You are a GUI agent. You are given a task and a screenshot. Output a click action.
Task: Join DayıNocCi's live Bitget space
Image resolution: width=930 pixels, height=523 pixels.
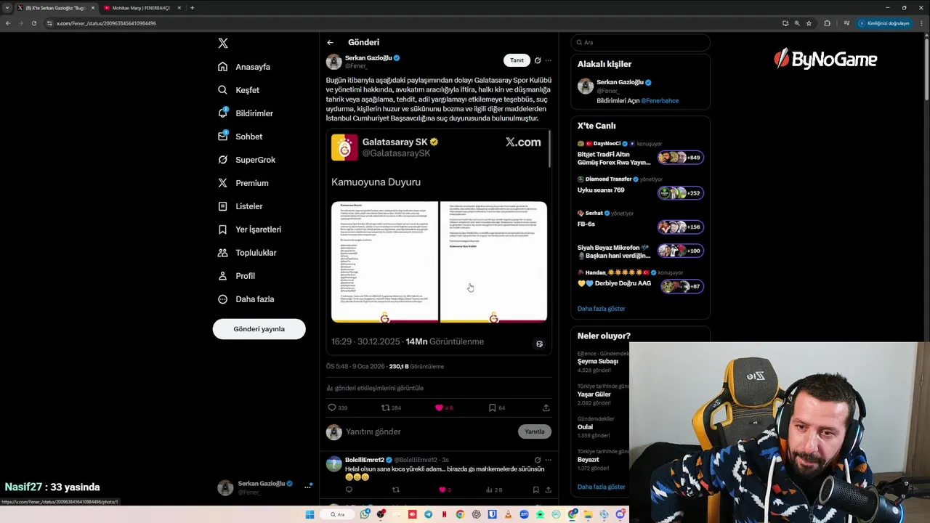640,154
